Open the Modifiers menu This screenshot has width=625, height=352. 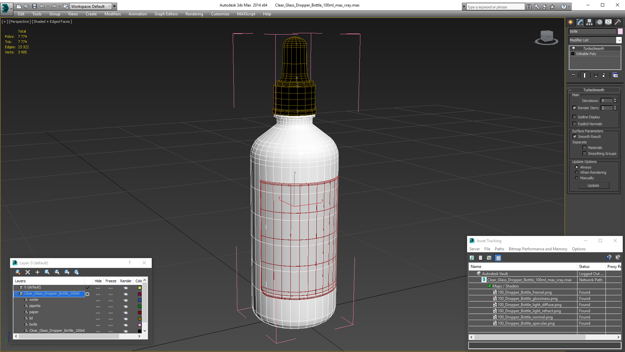point(112,14)
